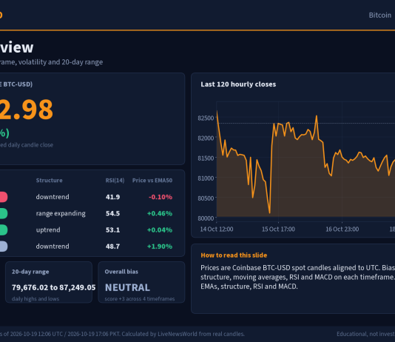Image resolution: width=395 pixels, height=342 pixels.
Task: Click the +0.04% EMA50 value
Action: point(160,229)
